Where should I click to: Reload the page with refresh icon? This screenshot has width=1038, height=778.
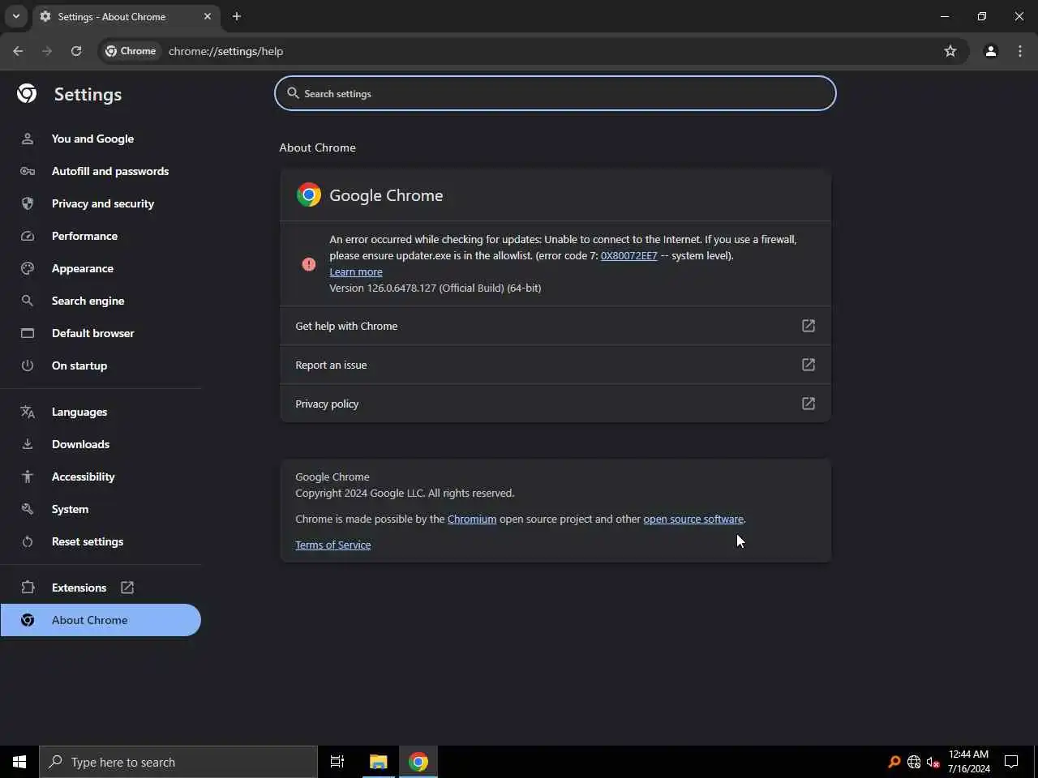click(x=76, y=51)
